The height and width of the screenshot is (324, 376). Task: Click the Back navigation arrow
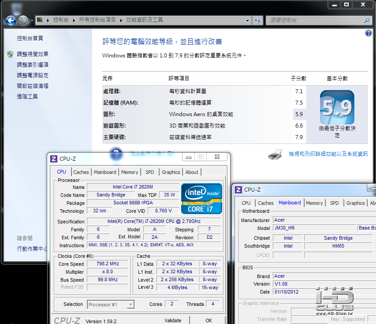[11, 20]
